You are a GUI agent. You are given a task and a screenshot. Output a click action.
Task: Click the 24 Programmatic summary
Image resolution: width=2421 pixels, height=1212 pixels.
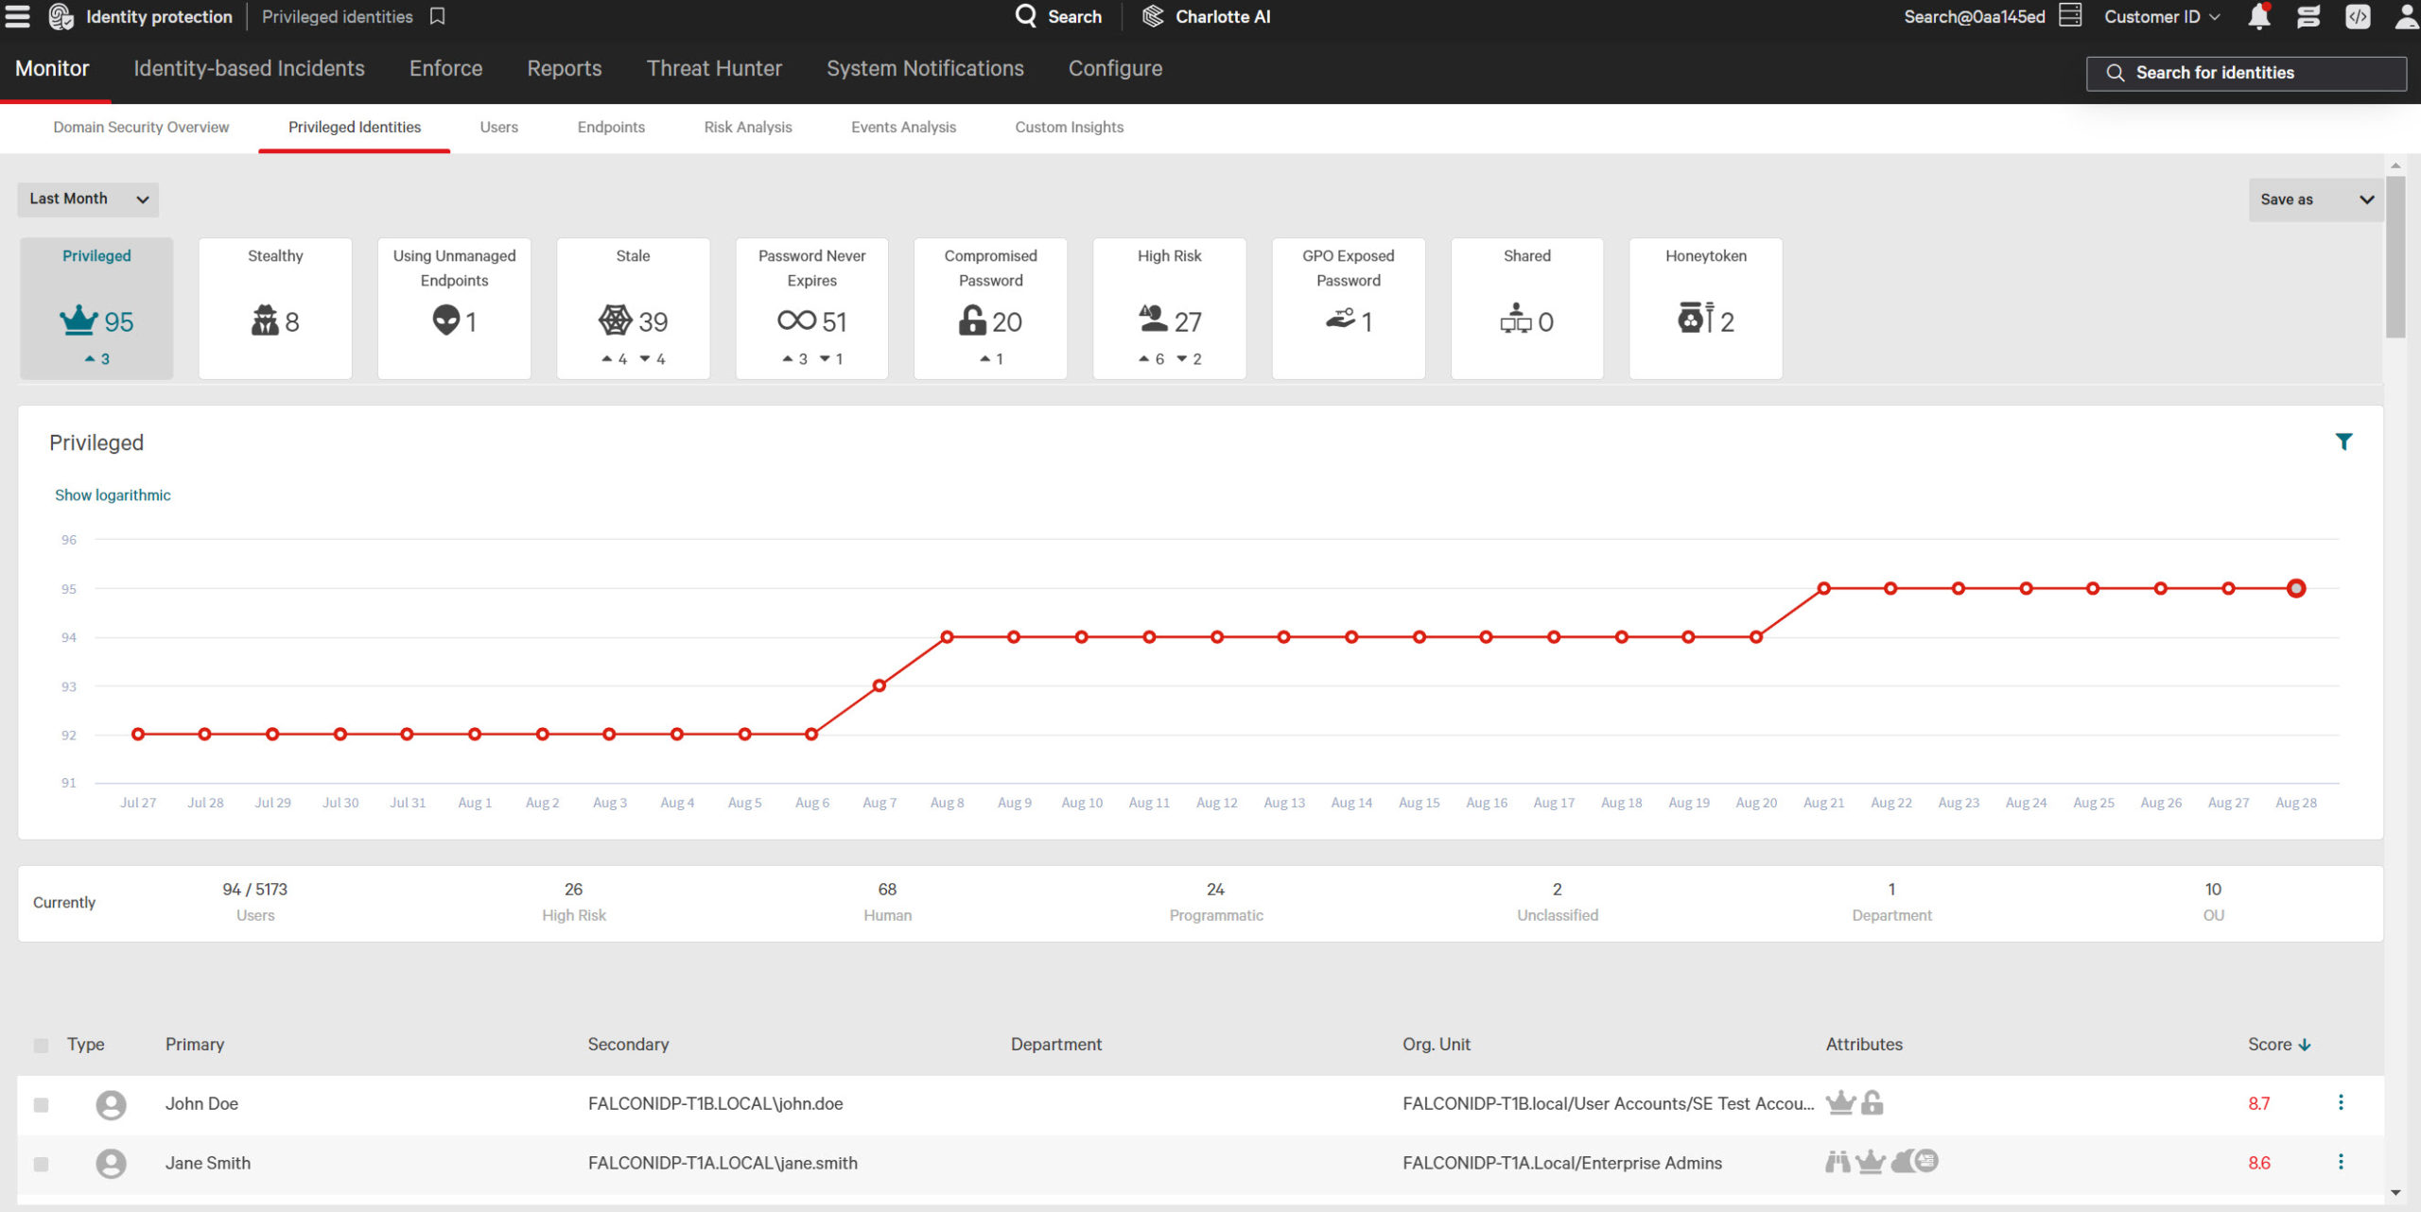pyautogui.click(x=1215, y=902)
